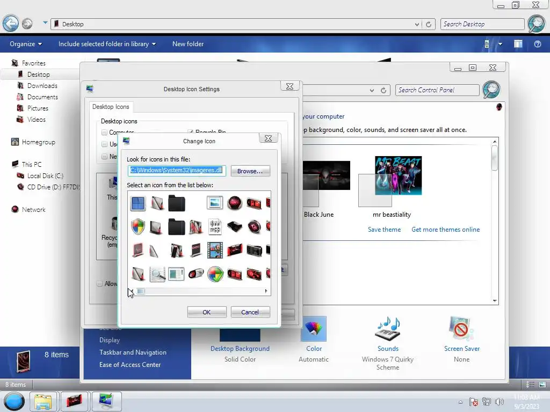This screenshot has height=412, width=550.
Task: Pick the magnifying glass over document icon
Action: point(157,274)
